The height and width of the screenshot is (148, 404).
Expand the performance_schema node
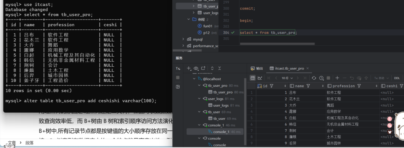click(x=183, y=46)
